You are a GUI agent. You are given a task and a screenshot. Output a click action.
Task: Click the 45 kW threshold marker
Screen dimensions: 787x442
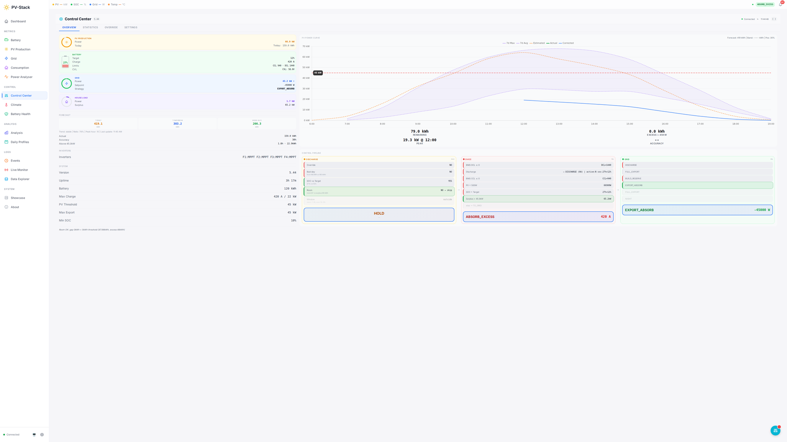pos(318,73)
